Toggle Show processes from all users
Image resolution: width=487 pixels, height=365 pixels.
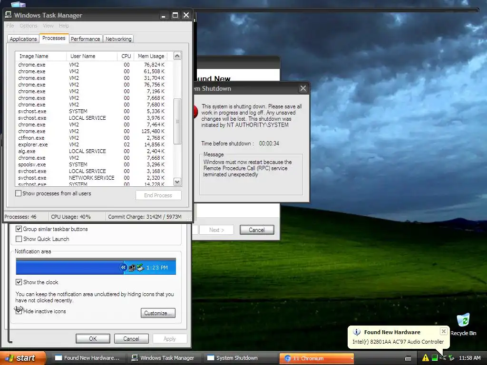coord(19,193)
